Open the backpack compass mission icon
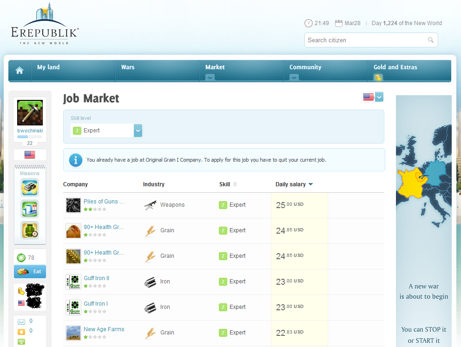Image resolution: width=461 pixels, height=347 pixels. click(30, 230)
